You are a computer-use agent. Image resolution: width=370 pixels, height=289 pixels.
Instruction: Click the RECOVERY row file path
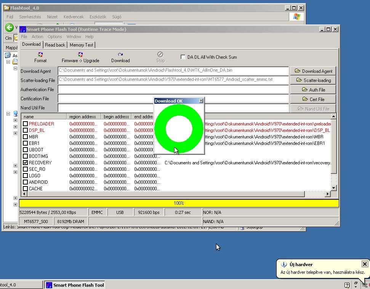248,163
